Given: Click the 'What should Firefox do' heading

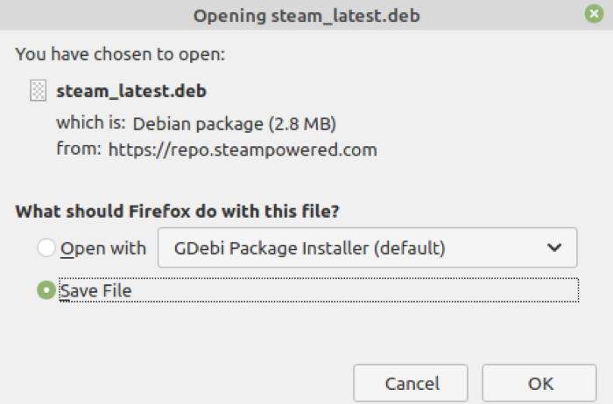Looking at the screenshot, I should click(178, 211).
